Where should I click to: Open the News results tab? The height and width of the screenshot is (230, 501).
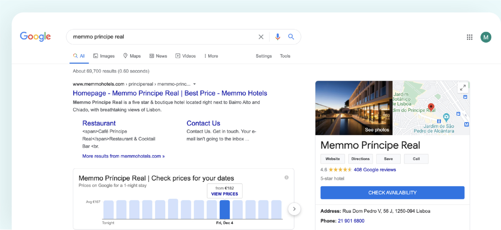pyautogui.click(x=158, y=56)
